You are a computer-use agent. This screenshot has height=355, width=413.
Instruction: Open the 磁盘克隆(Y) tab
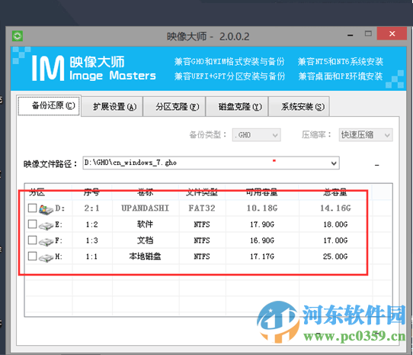[x=237, y=107]
